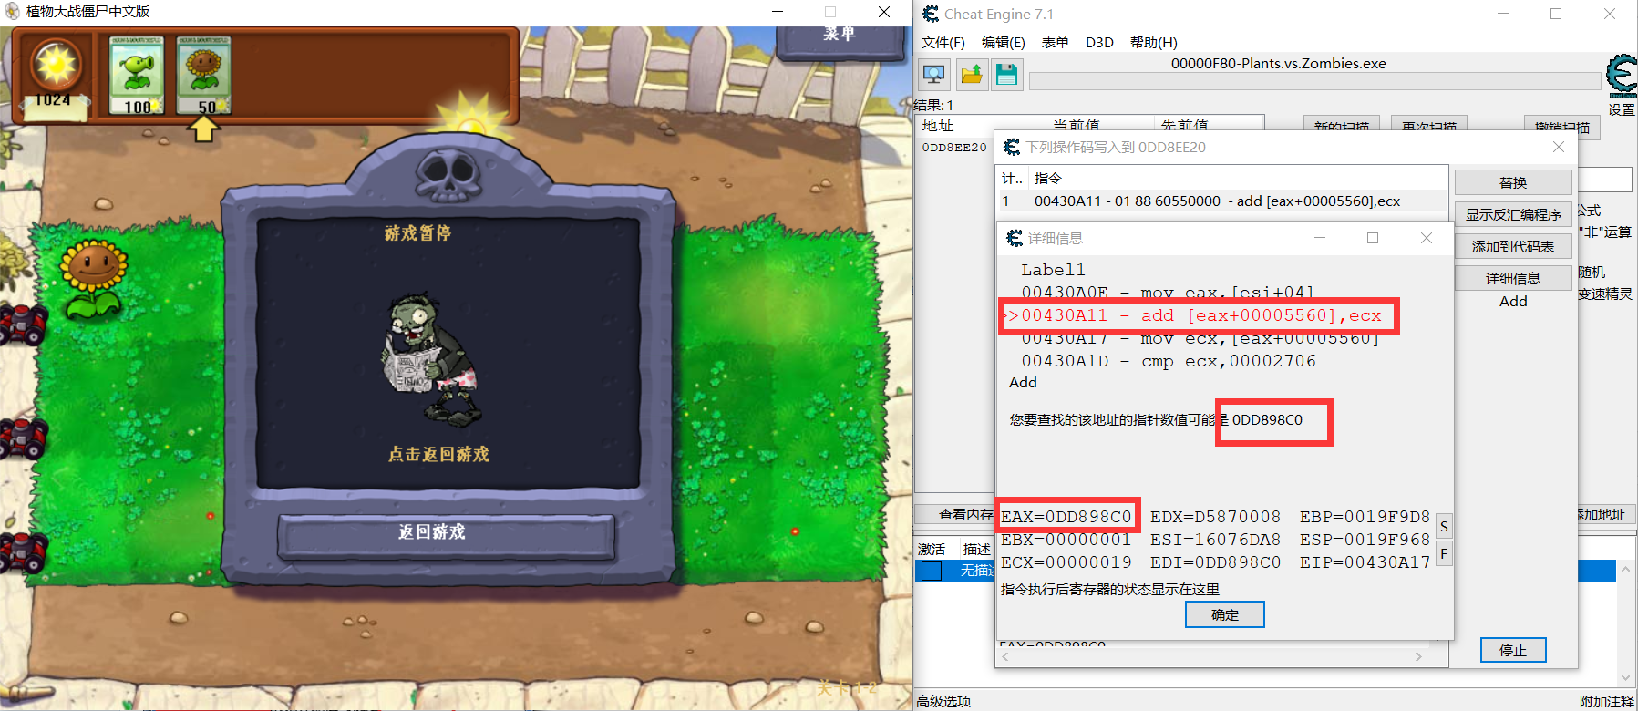
Task: Select the address 0DD8EE20 in results list
Action: coord(954,147)
